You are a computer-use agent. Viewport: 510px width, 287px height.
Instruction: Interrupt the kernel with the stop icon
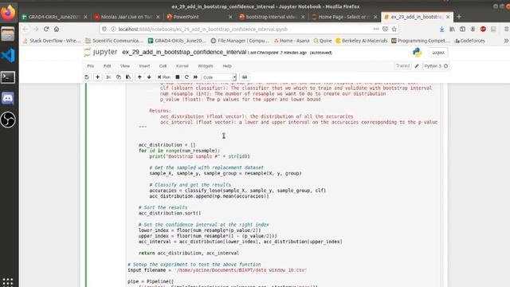point(177,77)
